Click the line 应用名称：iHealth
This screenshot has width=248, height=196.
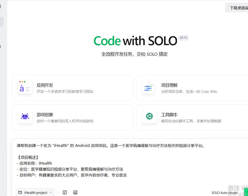pyautogui.click(x=34, y=163)
